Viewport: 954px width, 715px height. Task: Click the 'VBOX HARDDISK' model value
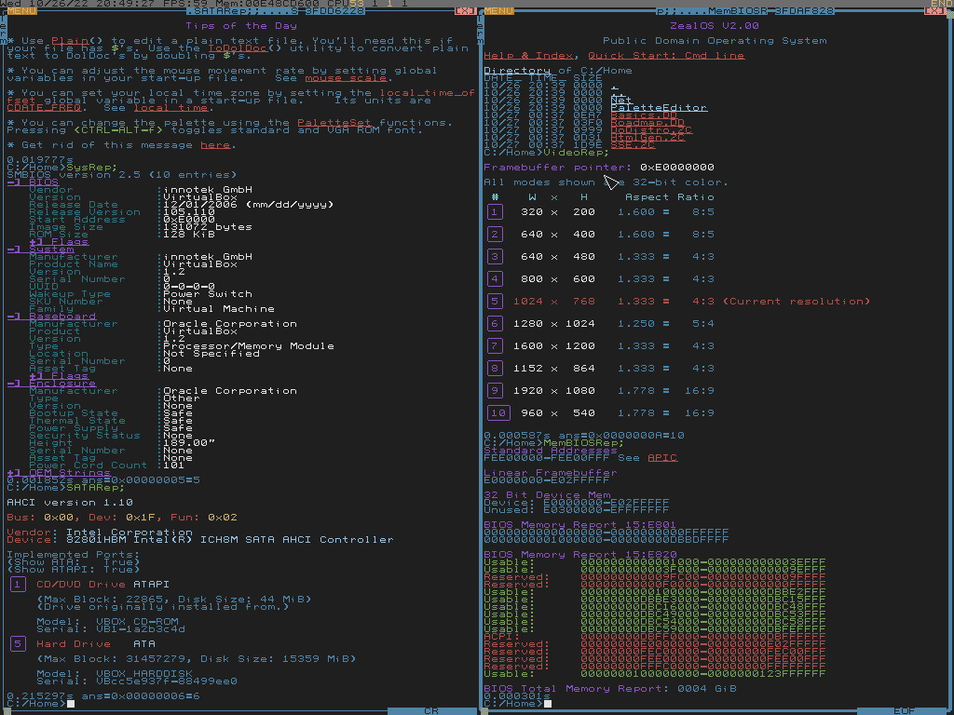[x=144, y=674]
